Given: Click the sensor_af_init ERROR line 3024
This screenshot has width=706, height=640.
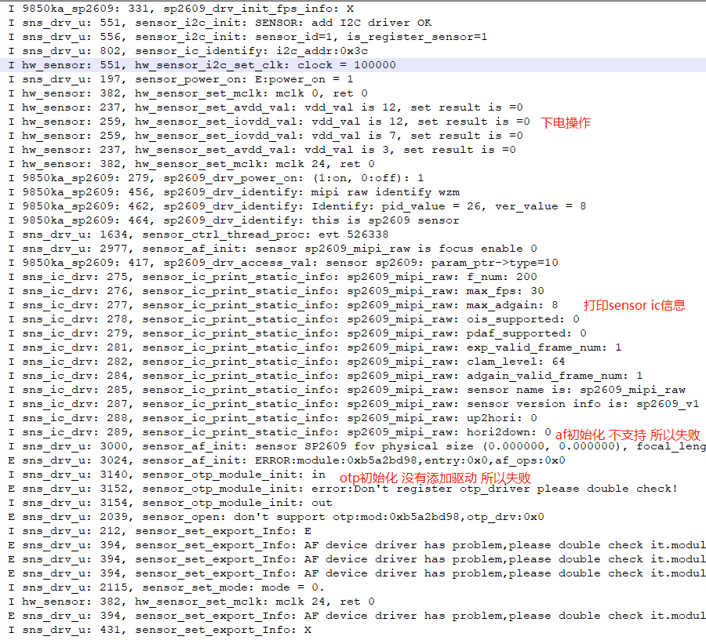Looking at the screenshot, I should 287,460.
